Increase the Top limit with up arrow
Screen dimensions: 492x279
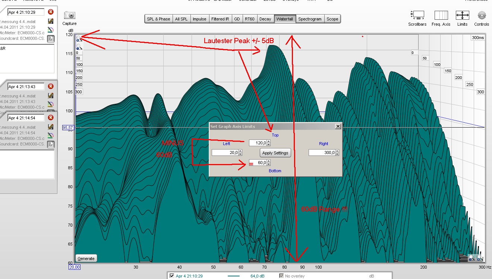point(268,141)
